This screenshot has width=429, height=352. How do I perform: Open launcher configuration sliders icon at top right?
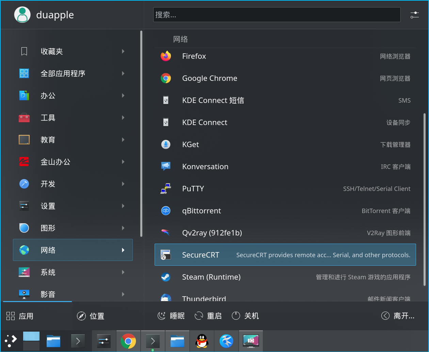click(414, 15)
